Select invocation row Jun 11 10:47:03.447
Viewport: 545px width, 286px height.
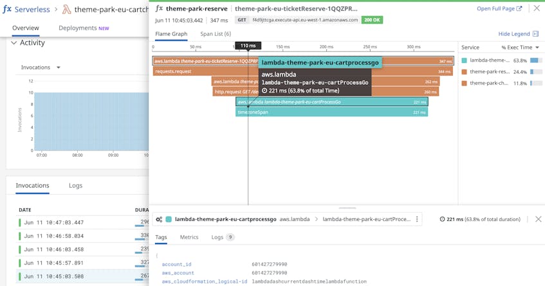83,222
